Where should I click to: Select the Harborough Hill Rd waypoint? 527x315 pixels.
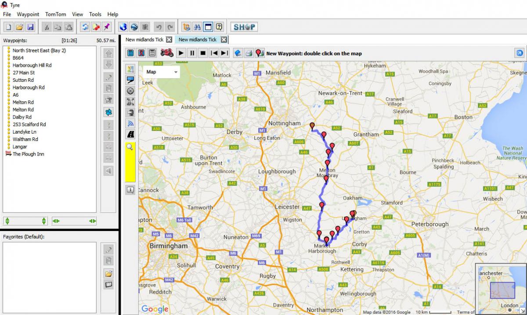[x=32, y=65]
